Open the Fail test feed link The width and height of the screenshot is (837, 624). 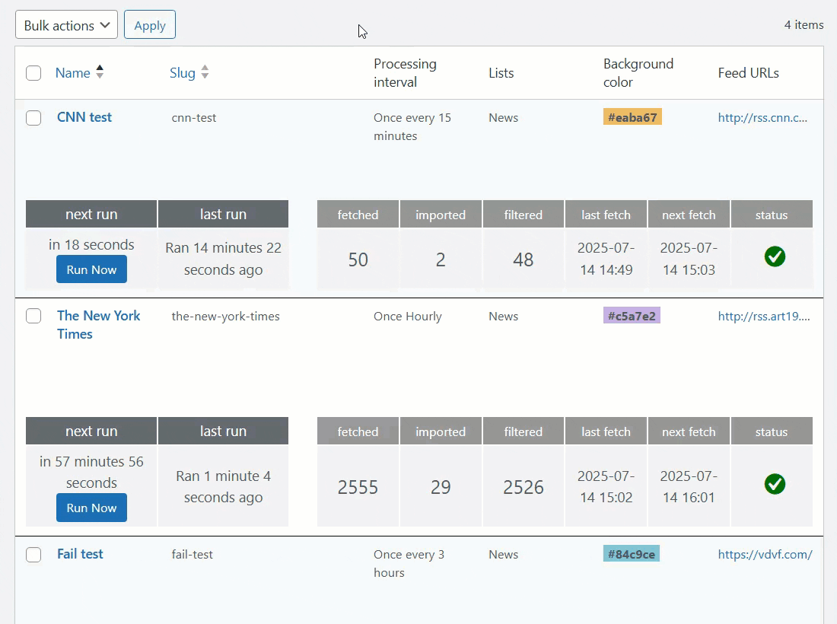(80, 553)
